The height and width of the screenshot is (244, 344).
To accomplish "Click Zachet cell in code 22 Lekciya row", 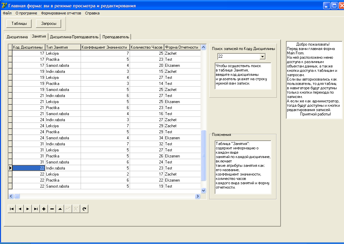I will pos(182,174).
